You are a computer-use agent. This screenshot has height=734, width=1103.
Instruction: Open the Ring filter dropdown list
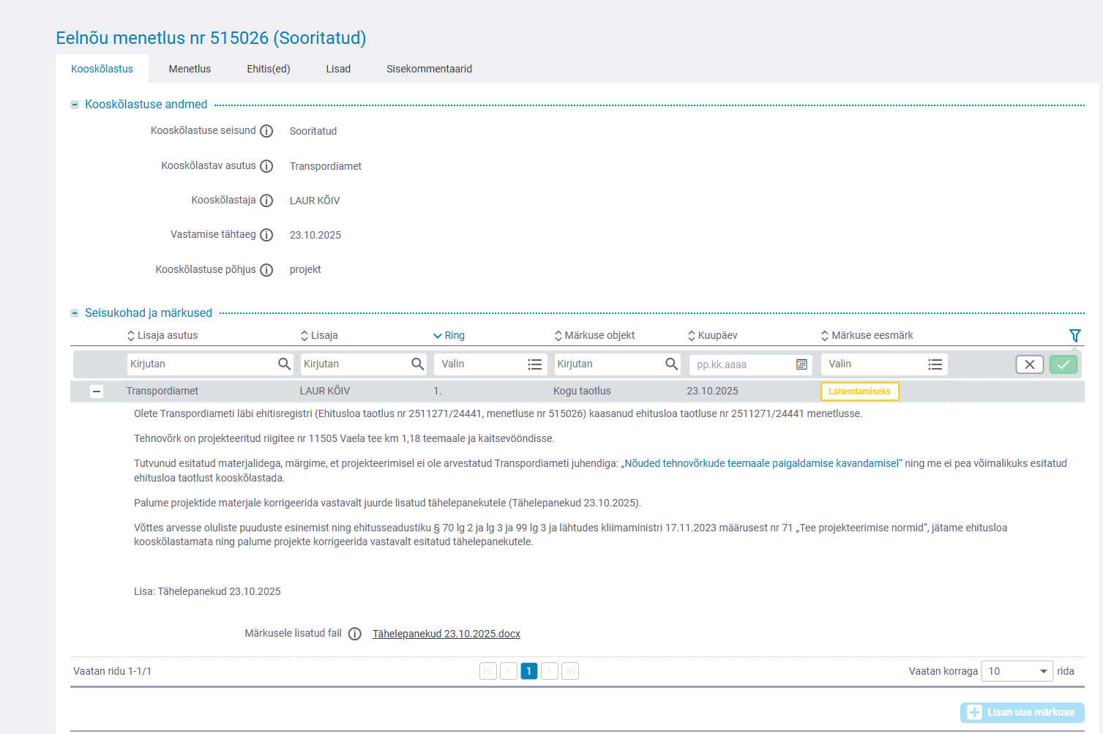tap(534, 364)
